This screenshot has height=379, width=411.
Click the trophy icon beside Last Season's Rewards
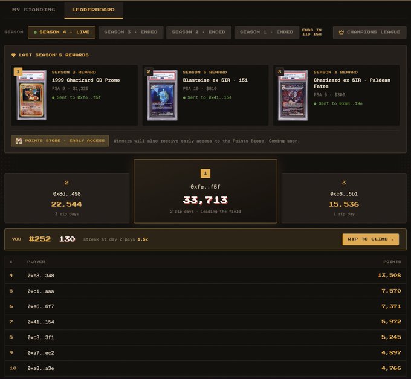[13, 55]
